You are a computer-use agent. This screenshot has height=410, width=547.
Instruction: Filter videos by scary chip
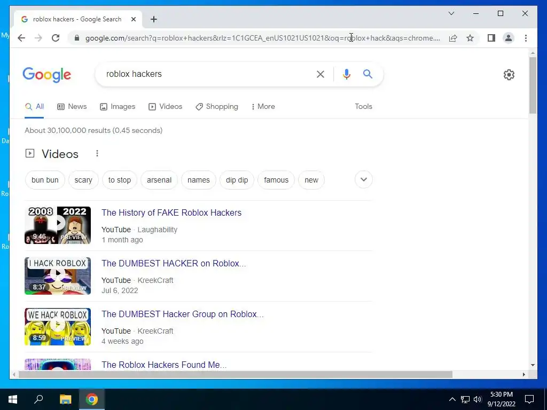83,180
